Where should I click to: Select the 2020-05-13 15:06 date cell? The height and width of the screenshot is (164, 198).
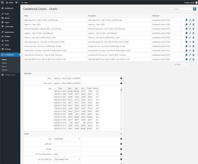click(x=60, y=111)
